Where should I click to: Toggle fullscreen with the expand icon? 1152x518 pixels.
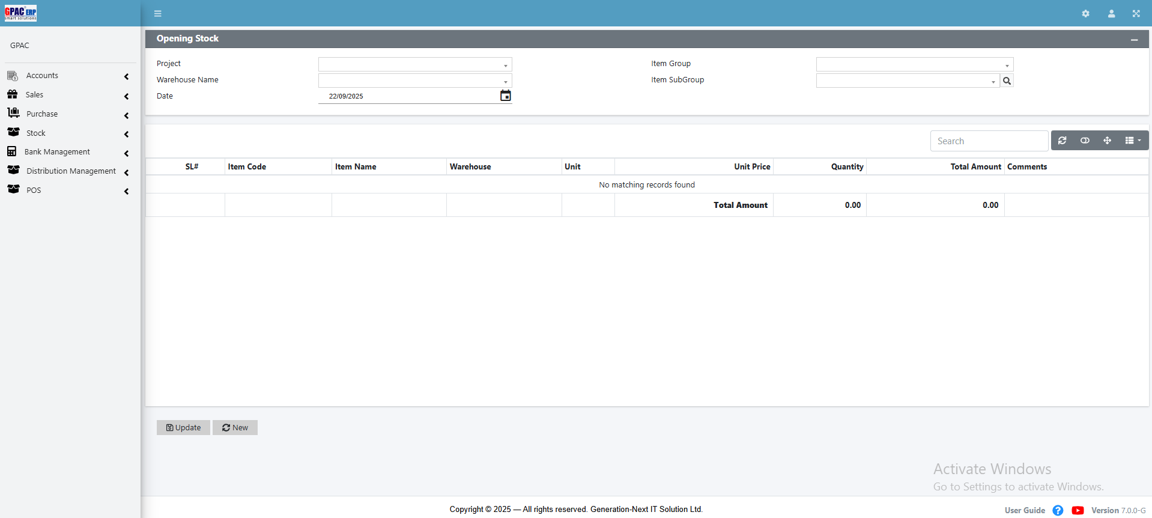1136,14
